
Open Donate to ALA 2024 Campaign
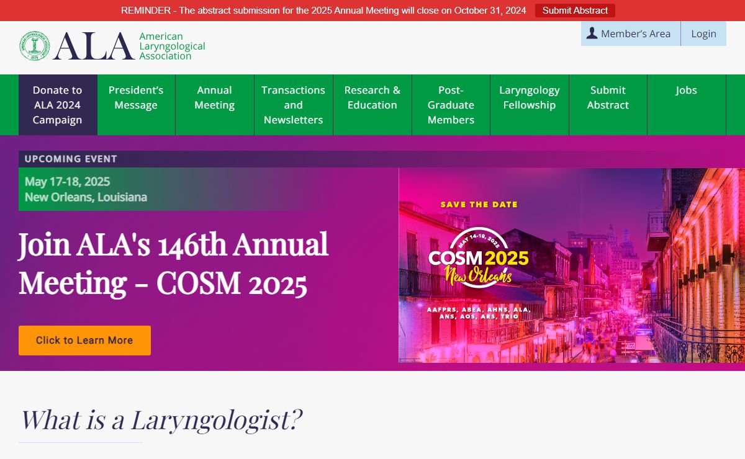[58, 105]
